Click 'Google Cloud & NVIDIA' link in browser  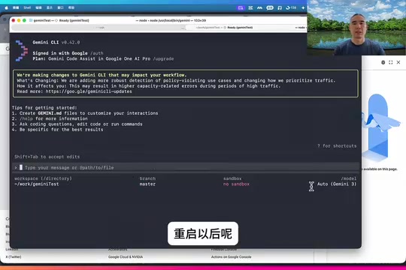(x=126, y=257)
